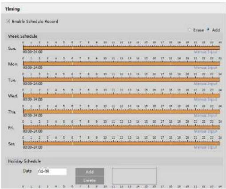This screenshot has height=189, width=226.
Task: Click the holiday Add button
Action: 90,172
